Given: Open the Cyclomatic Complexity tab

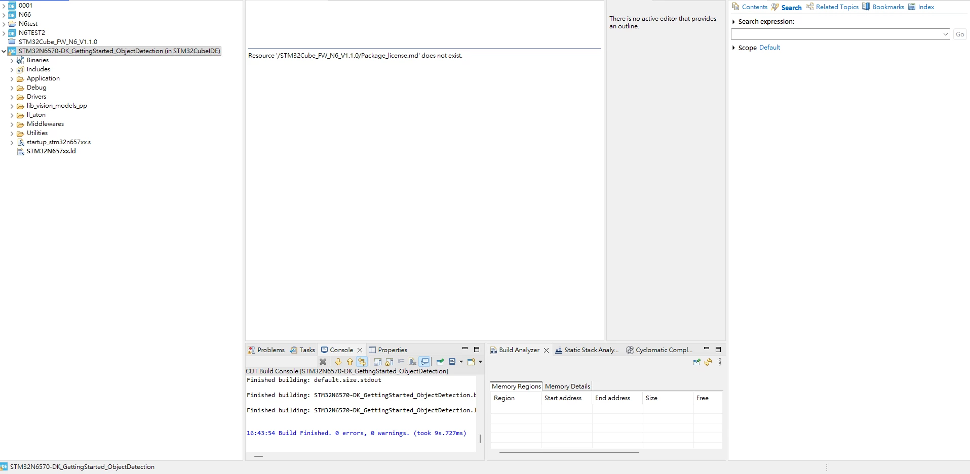Looking at the screenshot, I should (659, 350).
